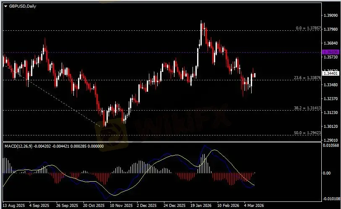This screenshot has height=209, width=341.
Task: Click the purple 1.36070 price level tag
Action: pyautogui.click(x=330, y=52)
